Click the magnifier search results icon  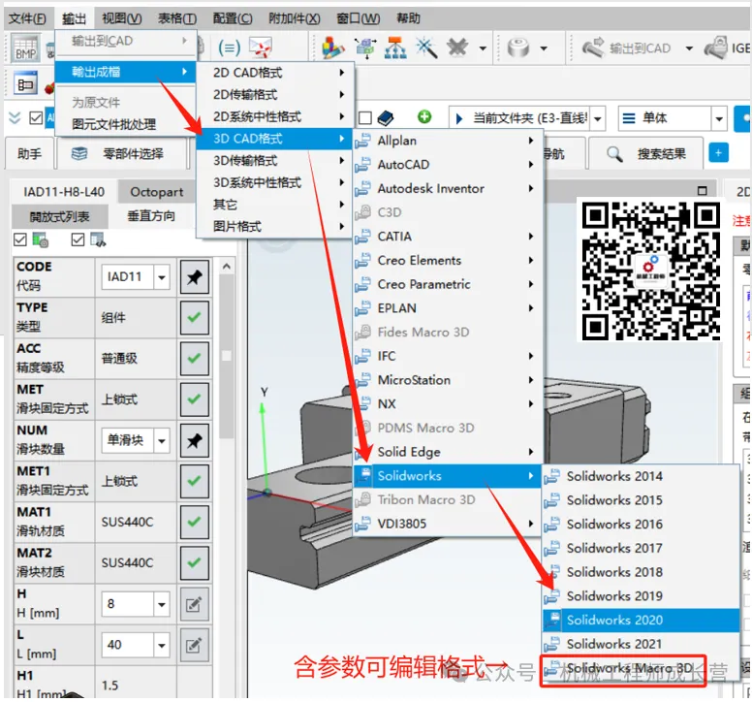point(614,154)
